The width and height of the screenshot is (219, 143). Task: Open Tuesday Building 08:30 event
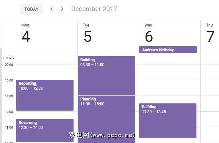pos(106,75)
